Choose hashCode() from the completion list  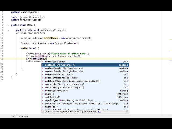(85, 107)
